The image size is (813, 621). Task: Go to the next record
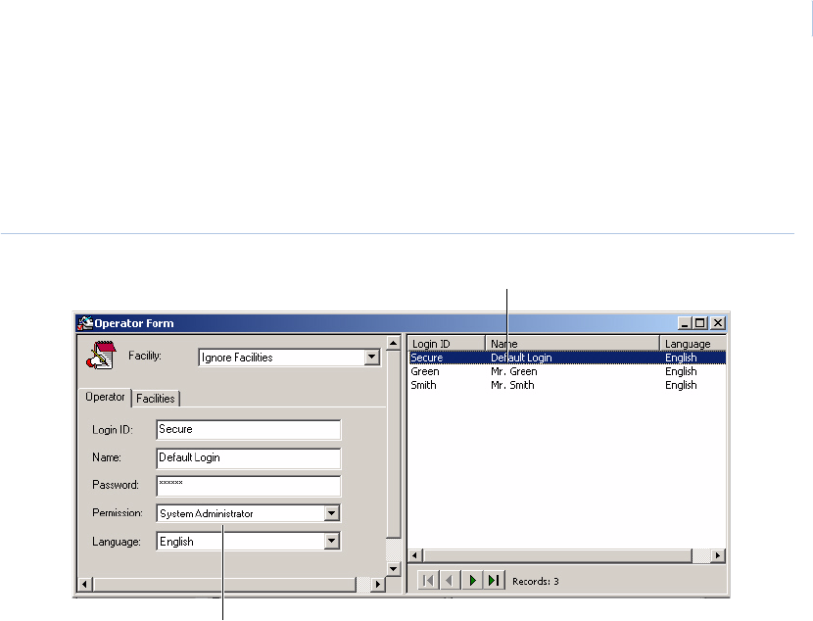(472, 580)
